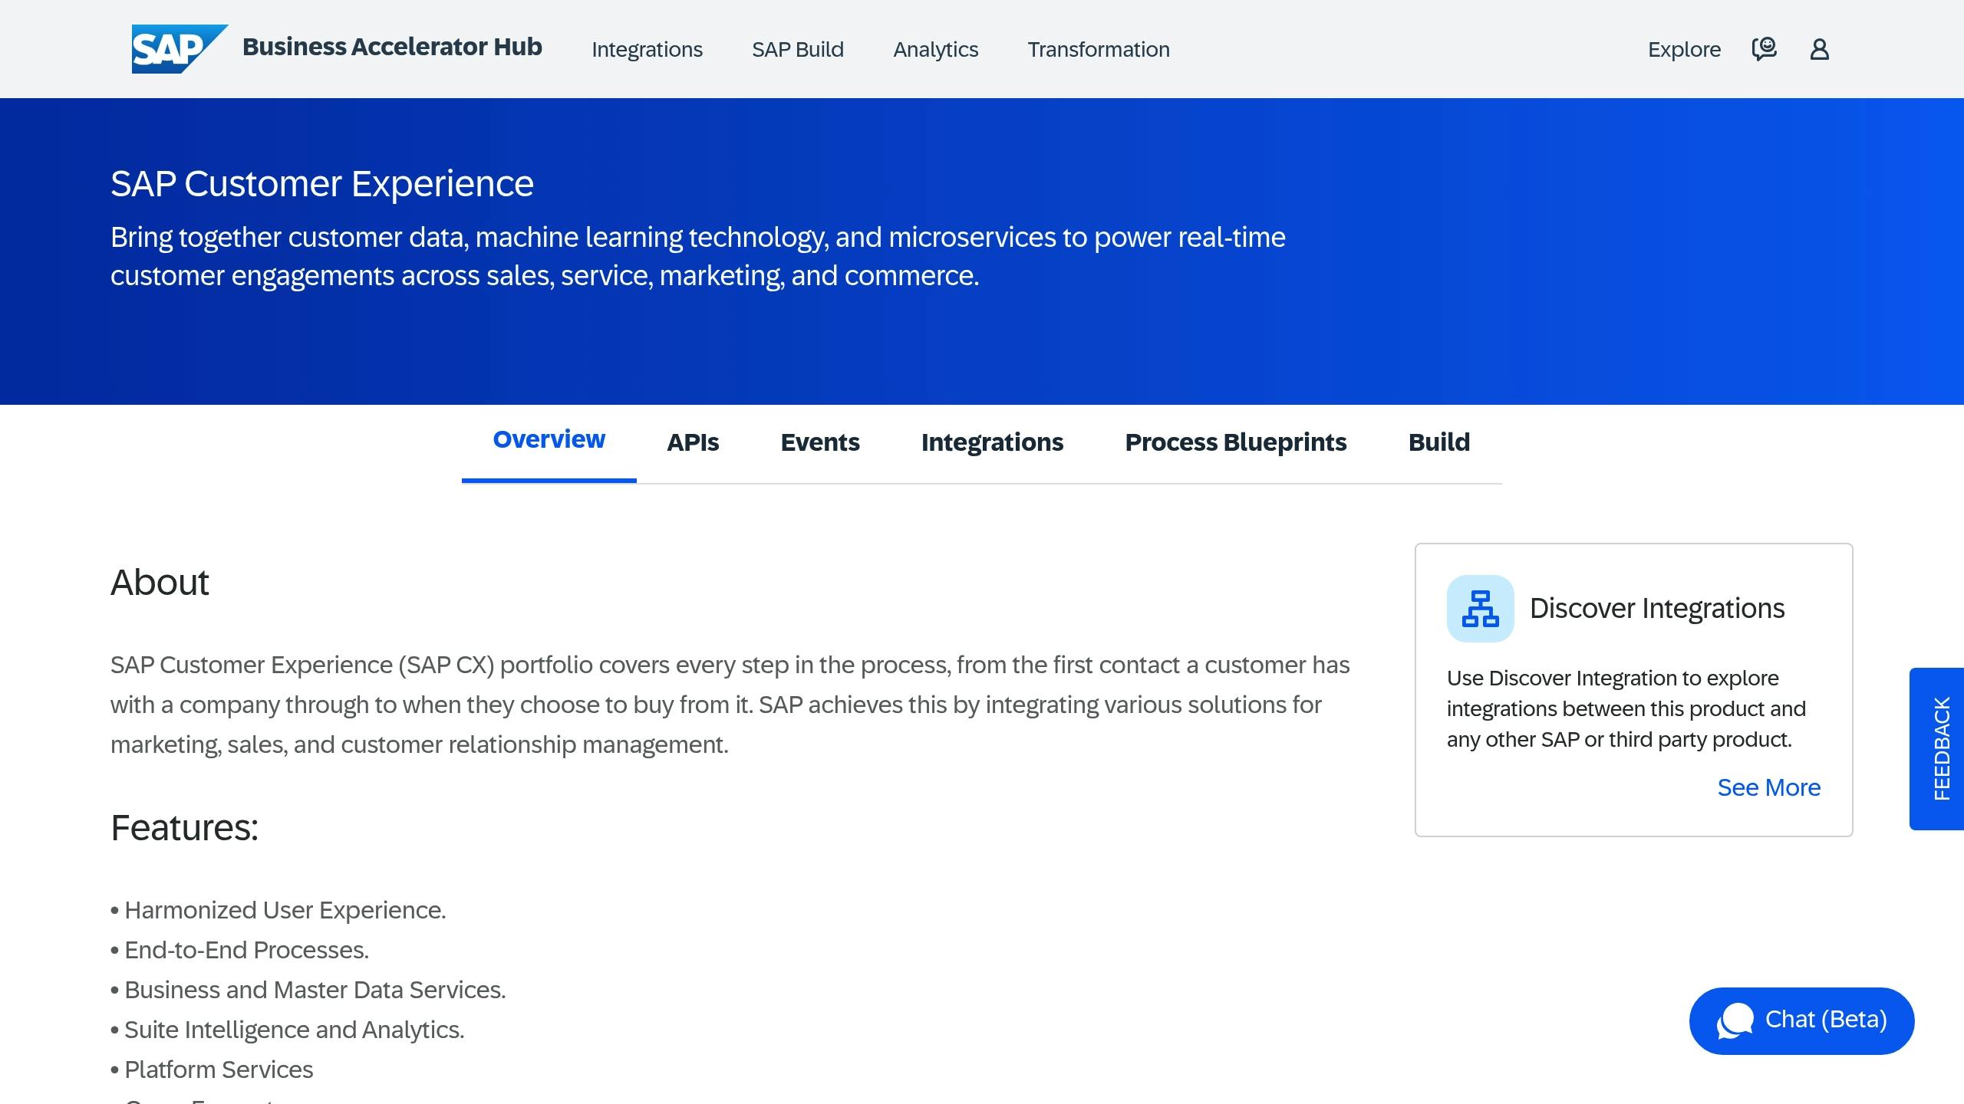The width and height of the screenshot is (1964, 1104).
Task: Open the Integrations tab below the banner
Action: [x=992, y=442]
